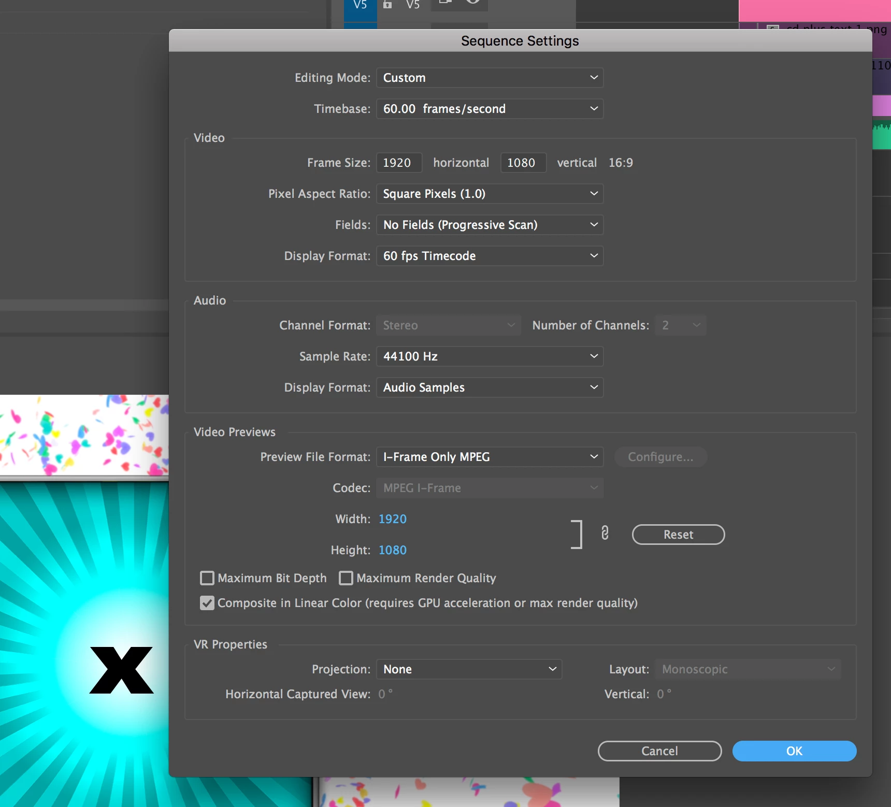
Task: Click the grey V5 track target label
Action: pyautogui.click(x=413, y=5)
